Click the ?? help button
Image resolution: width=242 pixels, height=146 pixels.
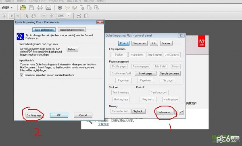[x=181, y=112]
